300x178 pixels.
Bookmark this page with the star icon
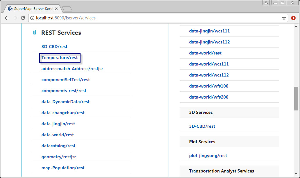[x=284, y=18]
